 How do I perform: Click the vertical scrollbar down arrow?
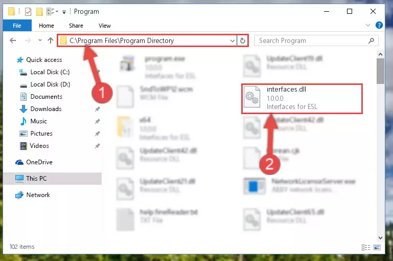[x=380, y=237]
